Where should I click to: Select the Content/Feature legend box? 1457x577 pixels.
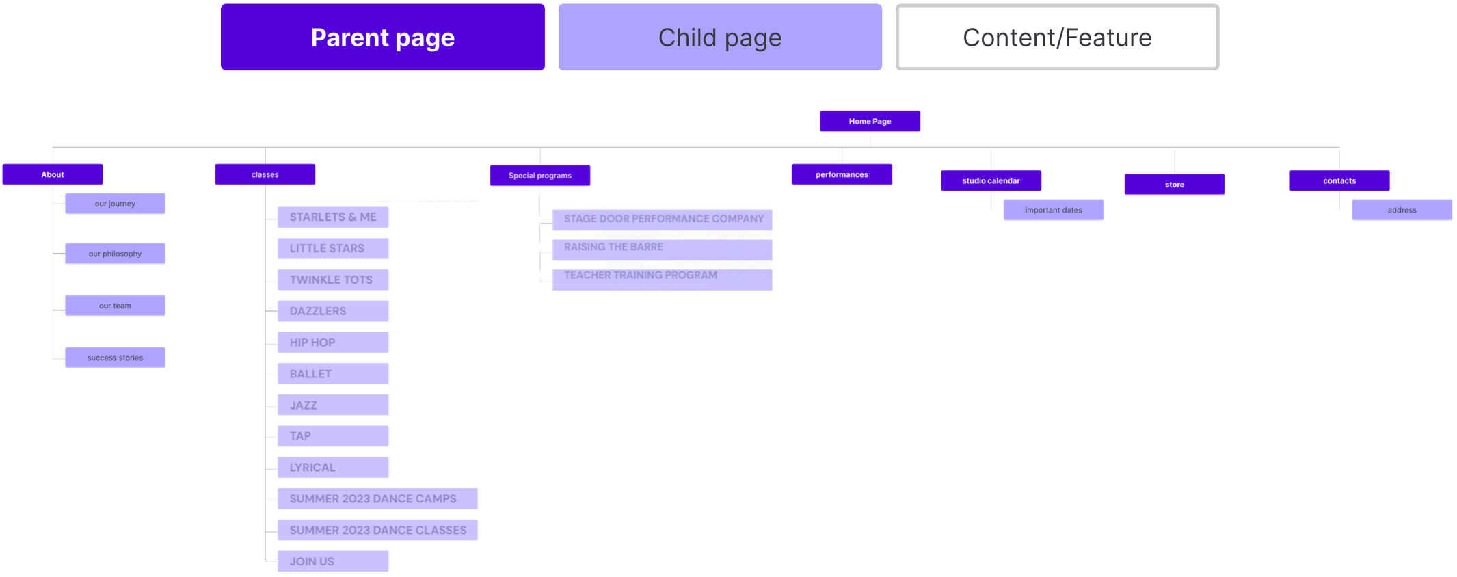(1056, 37)
